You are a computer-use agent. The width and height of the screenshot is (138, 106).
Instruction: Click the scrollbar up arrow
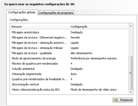131,26
